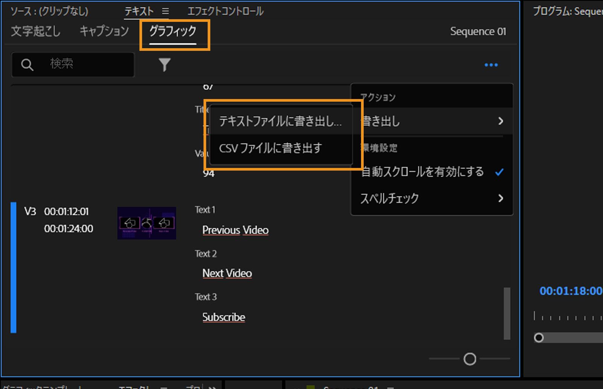
Task: Choose CSVファイルに書き出す from the menu
Action: coord(271,148)
